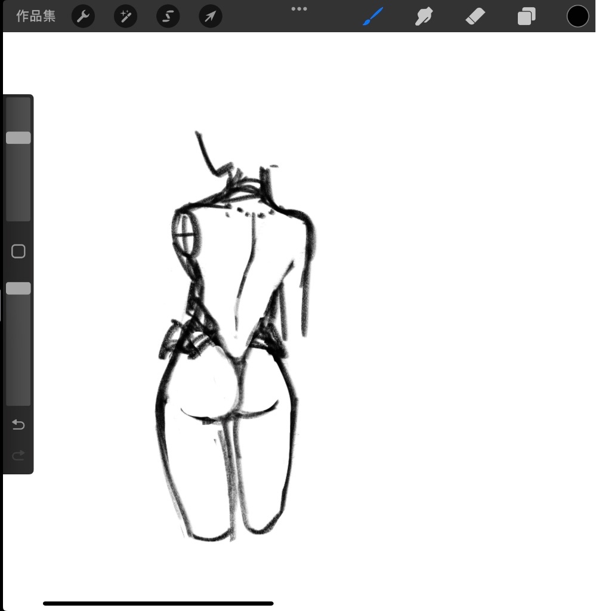Activate the Selection S tool
This screenshot has height=611, width=596.
click(168, 16)
